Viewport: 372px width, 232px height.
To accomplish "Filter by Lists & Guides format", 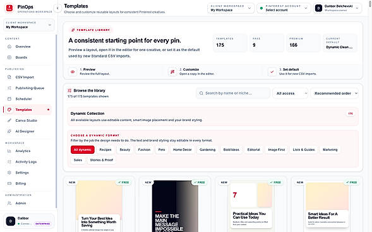I will click(303, 149).
